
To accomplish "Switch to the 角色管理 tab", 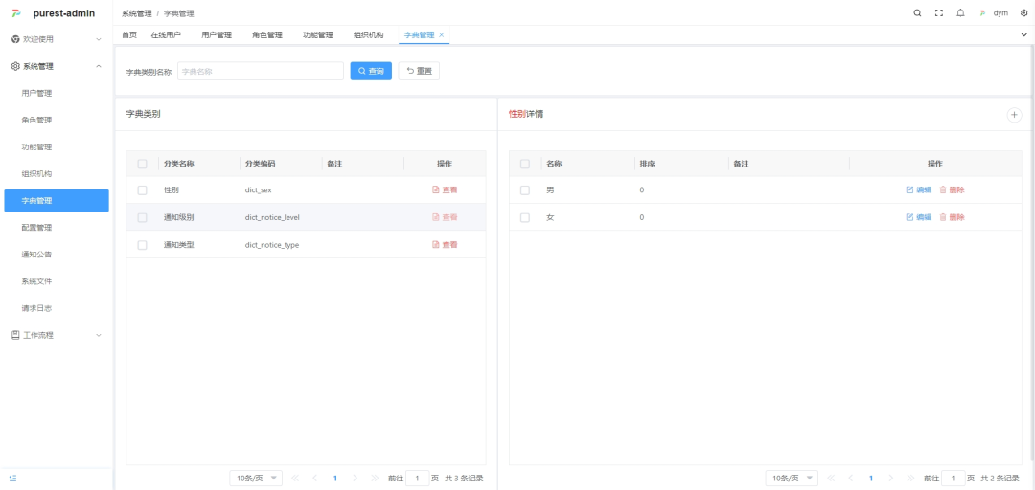I will pos(267,35).
